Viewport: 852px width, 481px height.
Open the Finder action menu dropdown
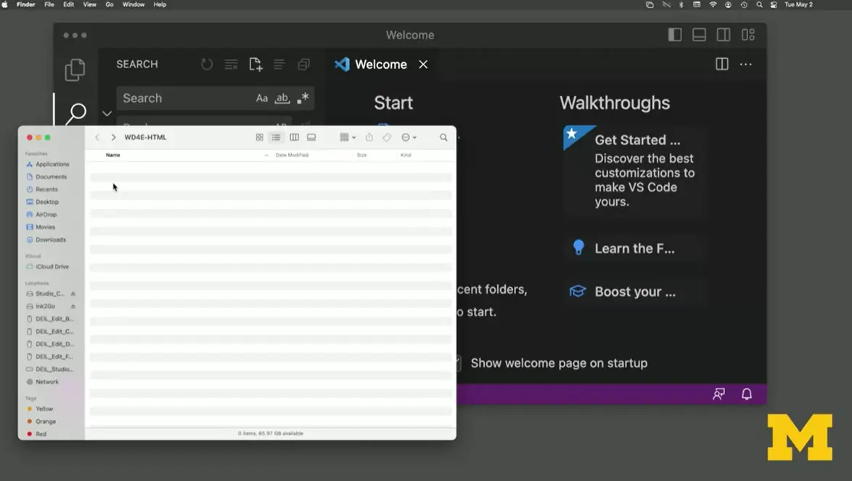point(409,137)
